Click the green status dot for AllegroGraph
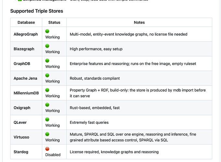 click(x=47, y=31)
